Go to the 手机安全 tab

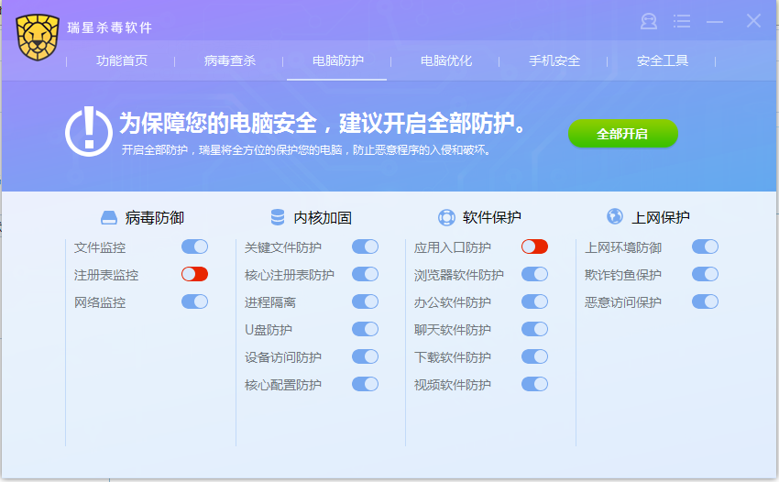pos(554,60)
